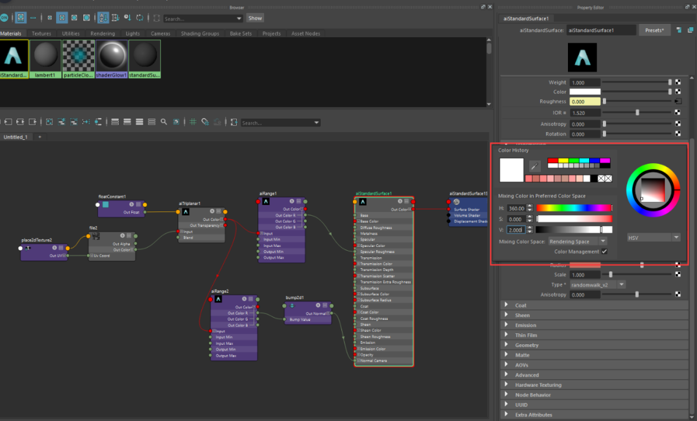Viewport: 697px width, 421px height.
Task: Choose the extra large swatches size icon
Action: (86, 18)
